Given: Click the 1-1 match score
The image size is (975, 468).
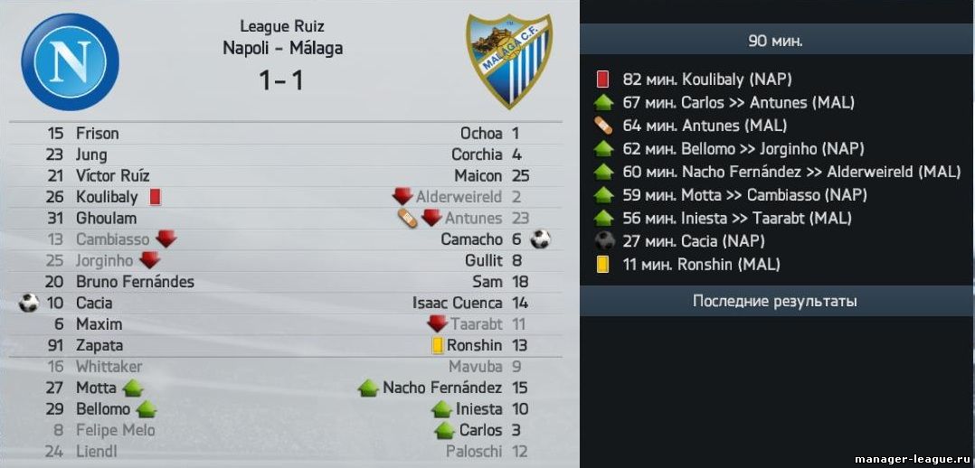Looking at the screenshot, I should point(281,80).
